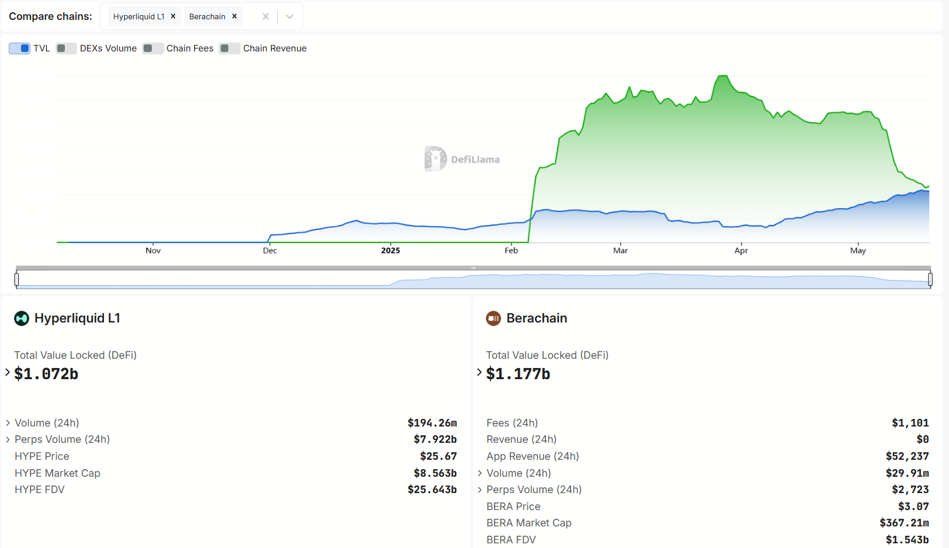Remove the Berachain chain tag
Image resolution: width=949 pixels, height=548 pixels.
click(234, 16)
